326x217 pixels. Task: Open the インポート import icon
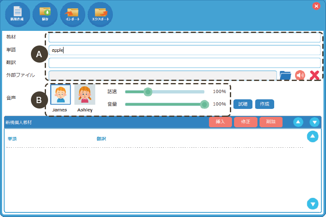(x=72, y=13)
